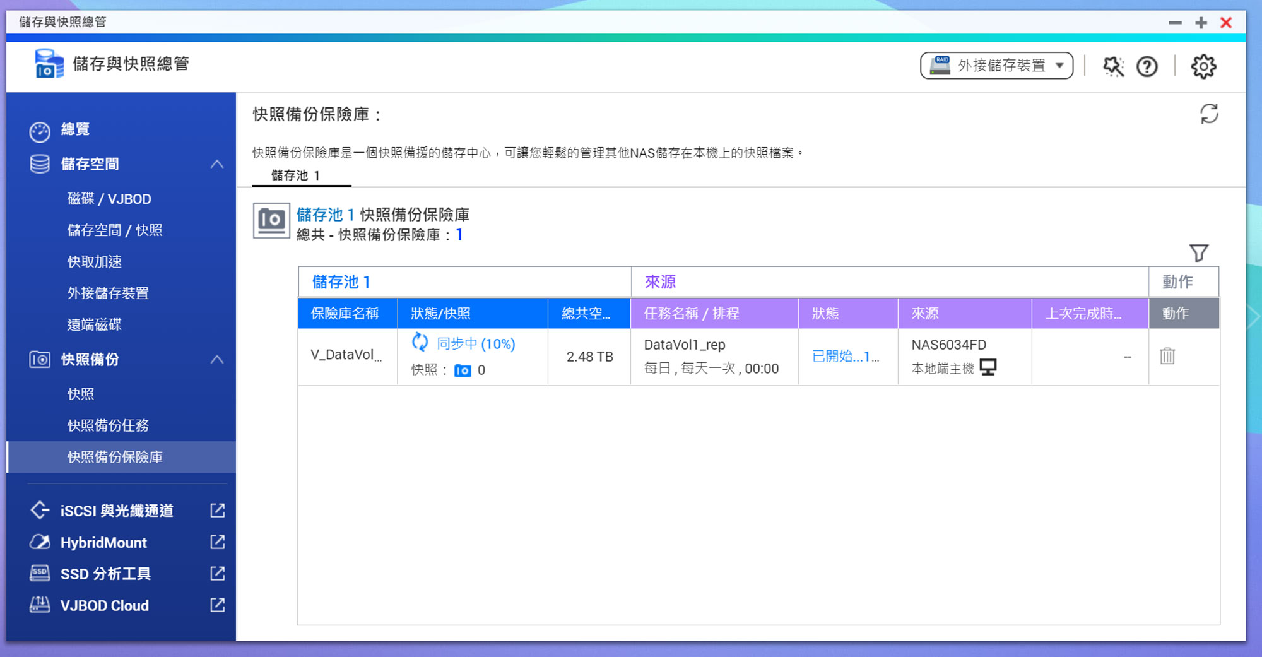Open HybridMount external link arrow icon

click(x=217, y=542)
